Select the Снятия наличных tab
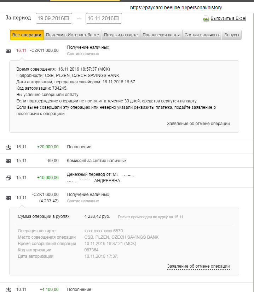Image resolution: width=254 pixels, height=292 pixels. pos(202,35)
